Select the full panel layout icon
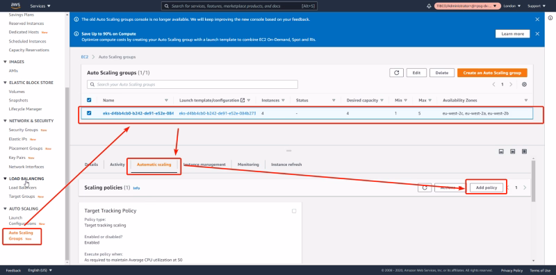Screen dimensions: 556x275 point(524,151)
